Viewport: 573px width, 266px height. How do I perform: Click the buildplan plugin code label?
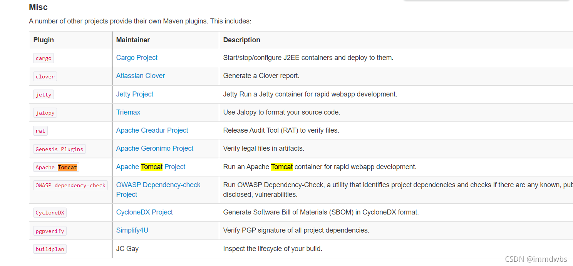(50, 249)
